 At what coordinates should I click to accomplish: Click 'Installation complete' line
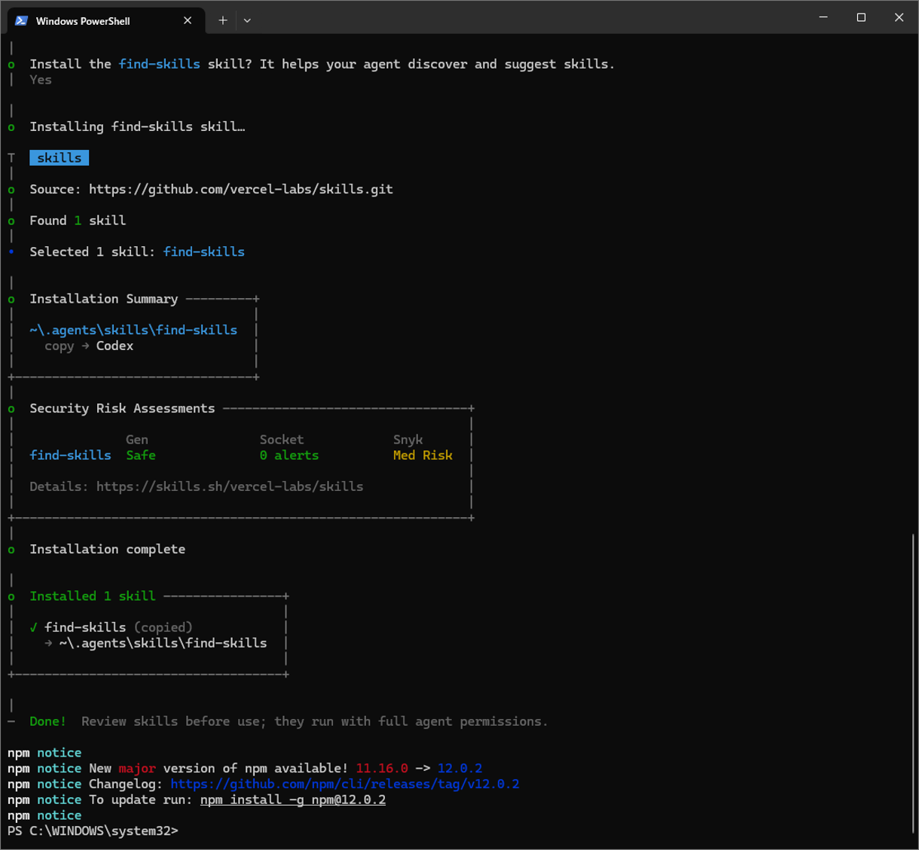[x=108, y=549]
